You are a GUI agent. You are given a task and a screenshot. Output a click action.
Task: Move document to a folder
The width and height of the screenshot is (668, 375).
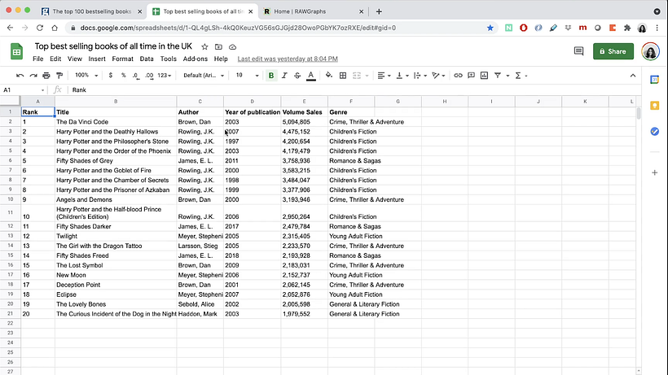[218, 46]
